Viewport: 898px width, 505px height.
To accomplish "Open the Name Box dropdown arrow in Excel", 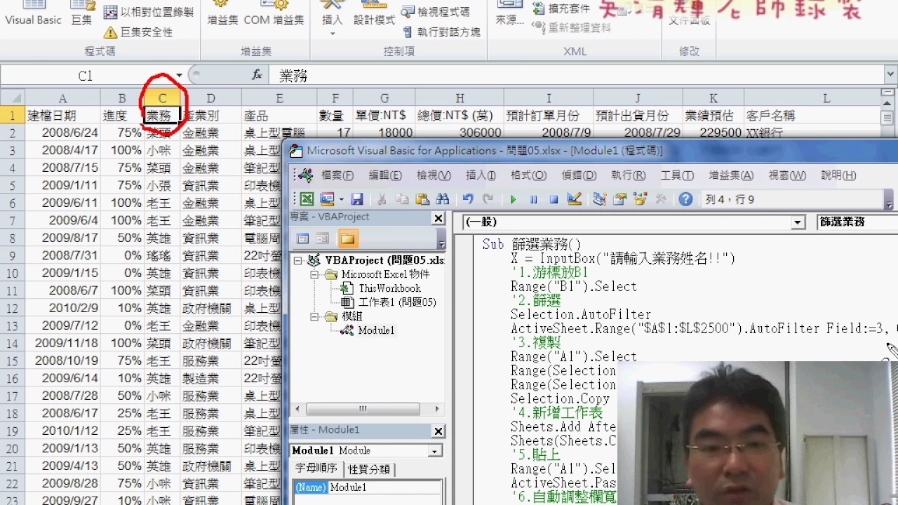I will (180, 75).
